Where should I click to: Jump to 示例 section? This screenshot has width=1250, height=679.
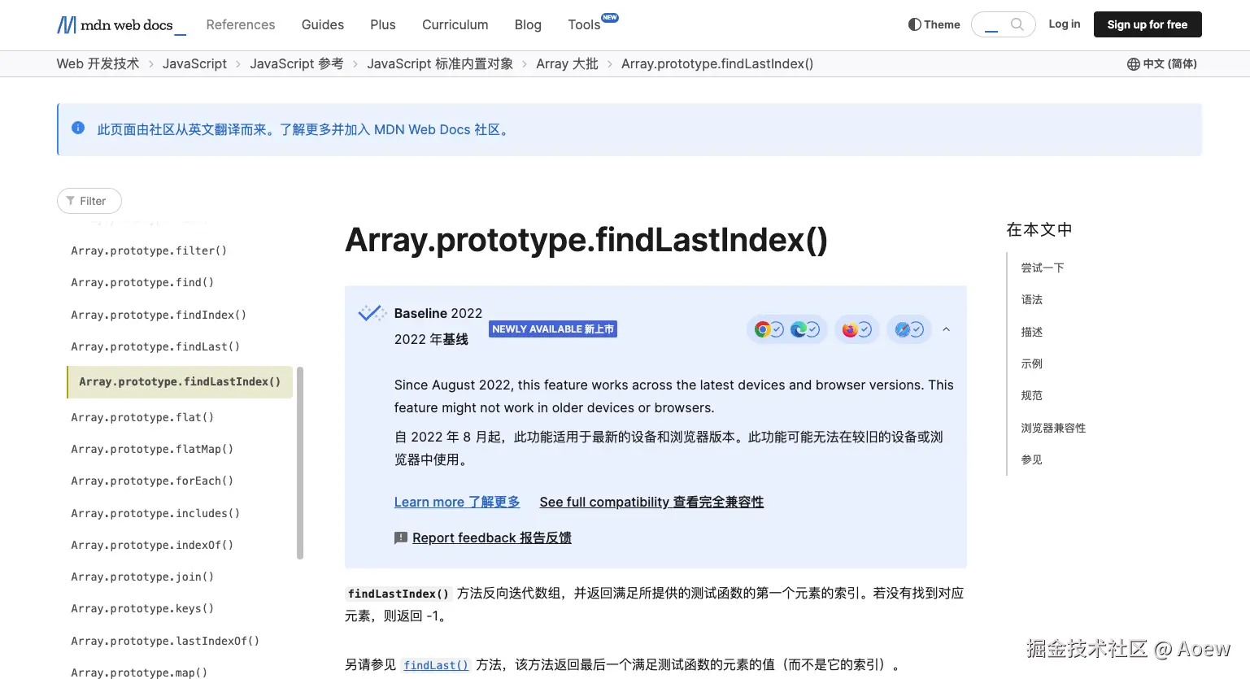point(1032,363)
